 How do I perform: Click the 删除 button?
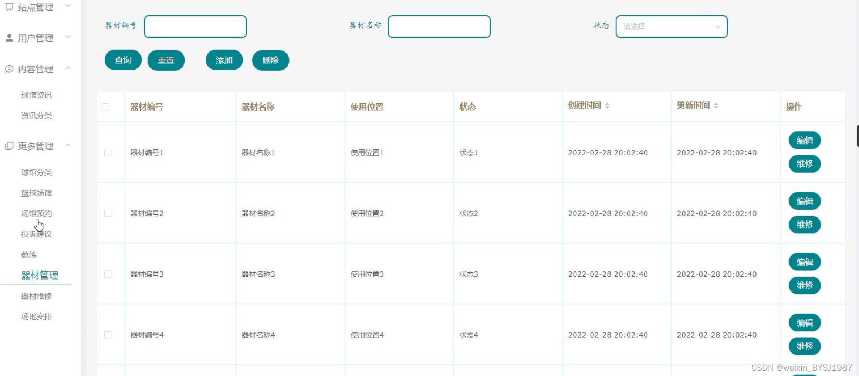(x=271, y=60)
